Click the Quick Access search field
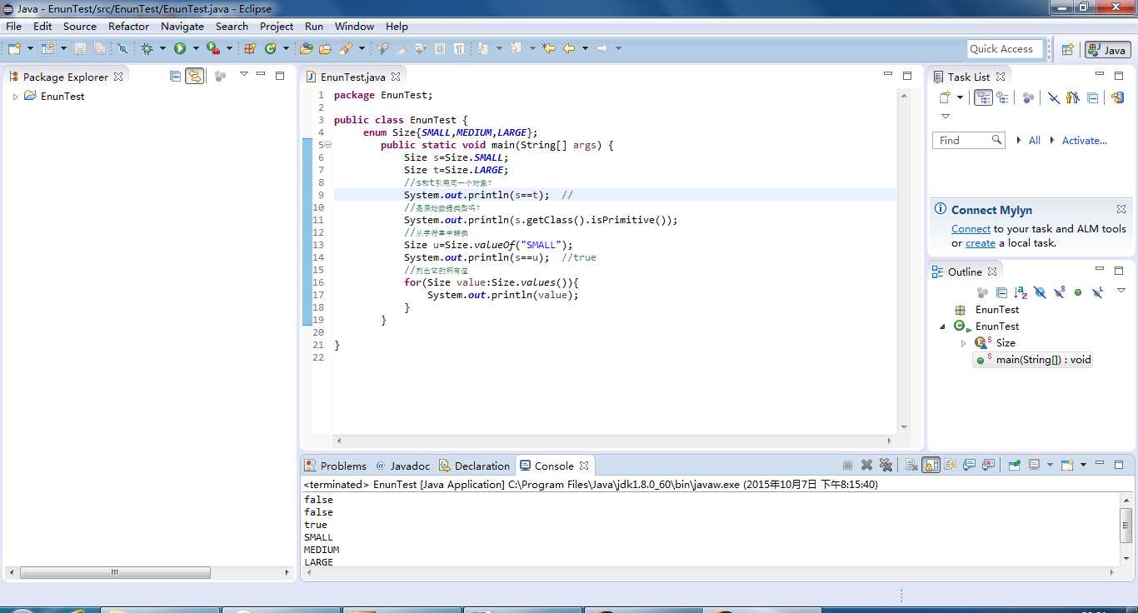 (1005, 49)
